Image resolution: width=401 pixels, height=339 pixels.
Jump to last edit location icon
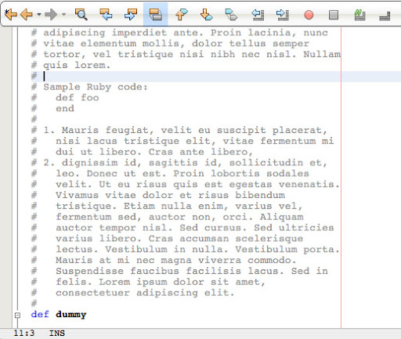coord(10,14)
